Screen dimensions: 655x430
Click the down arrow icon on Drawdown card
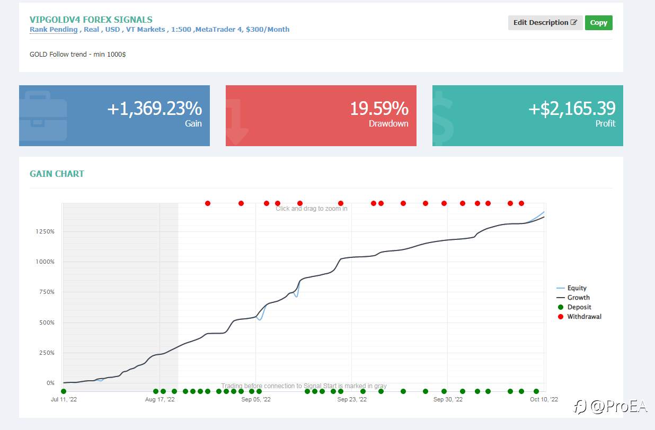pyautogui.click(x=238, y=121)
